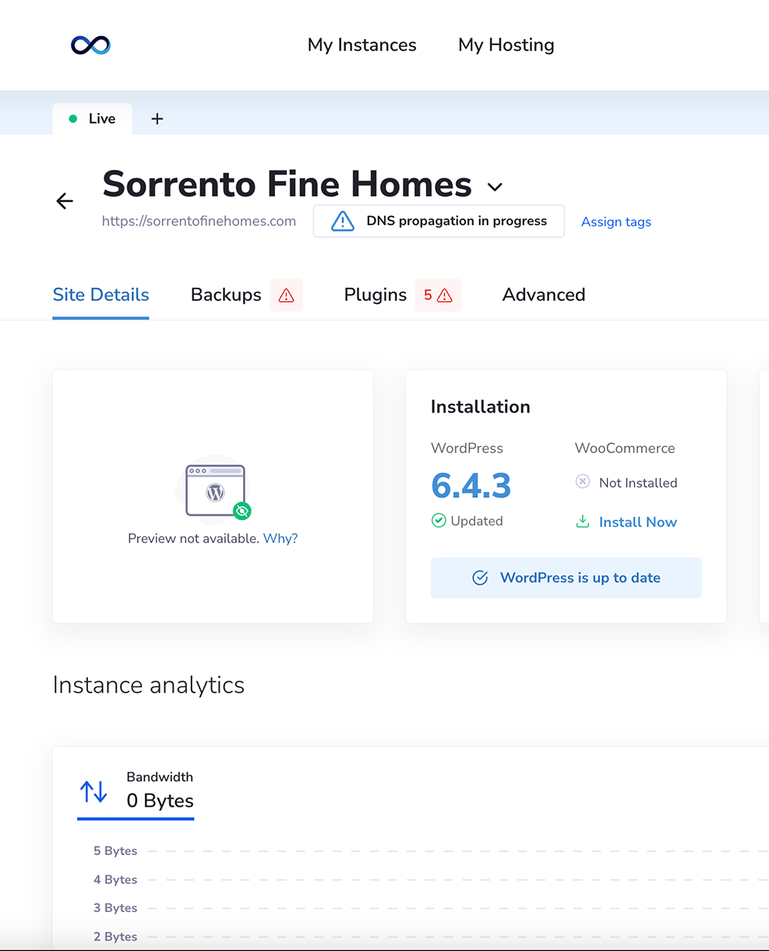Screen dimensions: 769x951
Task: Select the Live environment tab
Action: coord(93,118)
